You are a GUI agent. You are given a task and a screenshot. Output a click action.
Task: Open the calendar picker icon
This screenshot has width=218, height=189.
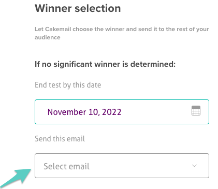(196, 110)
